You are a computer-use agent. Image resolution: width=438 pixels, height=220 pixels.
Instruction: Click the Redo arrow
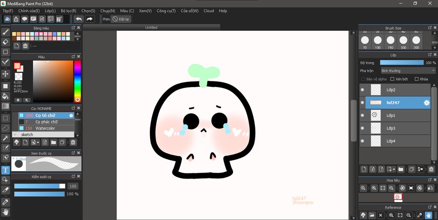[90, 19]
